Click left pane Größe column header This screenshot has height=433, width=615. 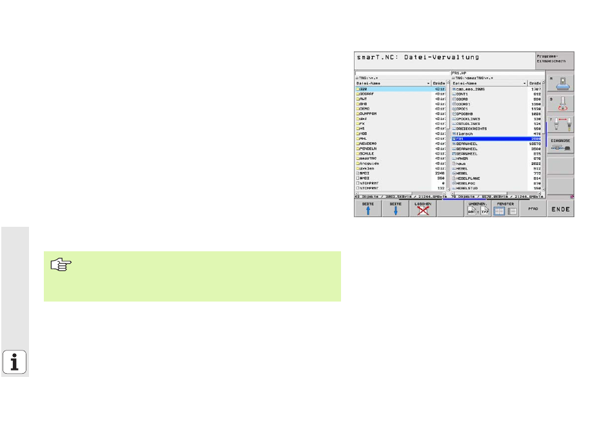[438, 84]
